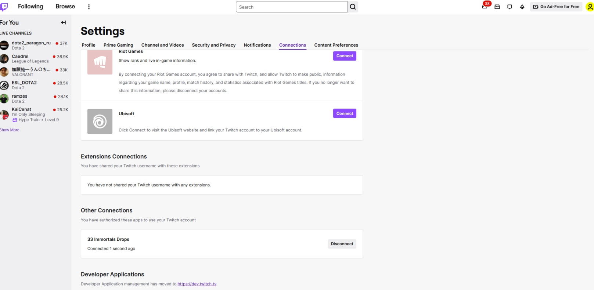Open the three-dot more options menu
This screenshot has width=594, height=290.
pyautogui.click(x=89, y=7)
